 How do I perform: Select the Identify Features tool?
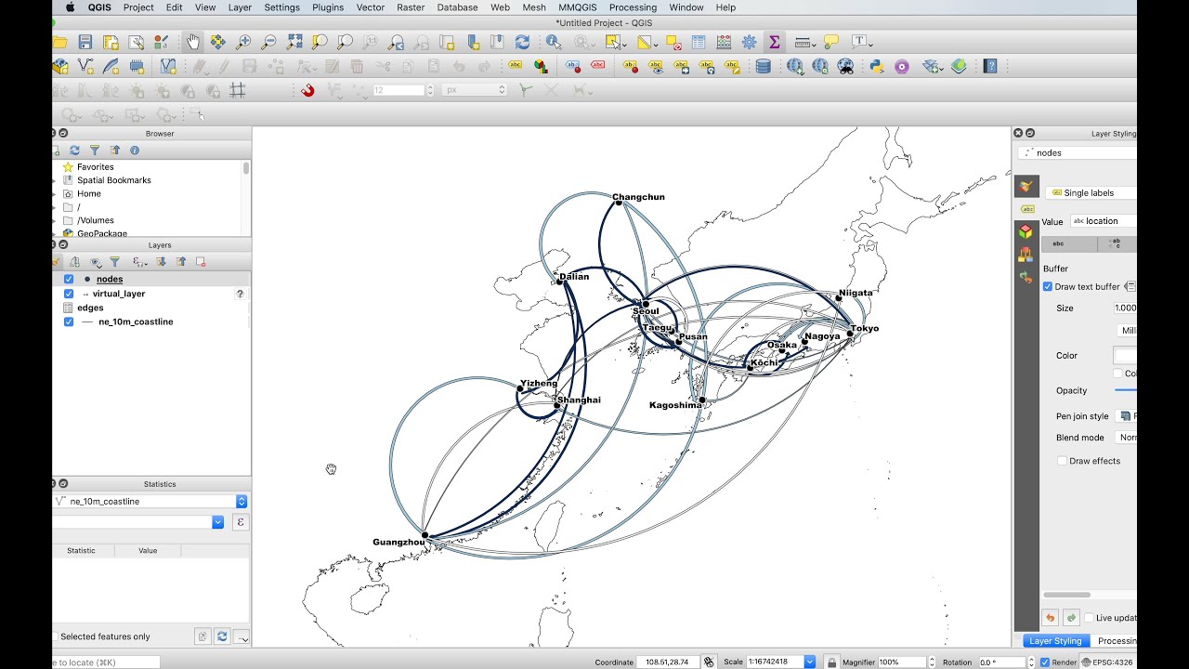(554, 42)
